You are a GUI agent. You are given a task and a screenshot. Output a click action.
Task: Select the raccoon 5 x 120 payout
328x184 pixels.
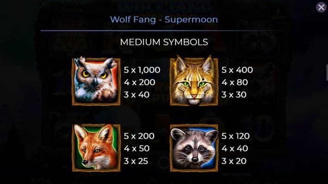[236, 136]
